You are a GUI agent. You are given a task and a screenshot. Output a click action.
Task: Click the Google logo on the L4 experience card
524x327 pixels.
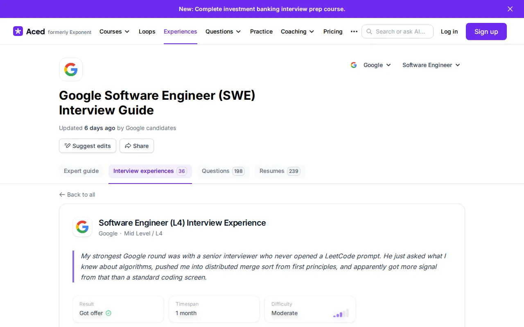(x=82, y=227)
